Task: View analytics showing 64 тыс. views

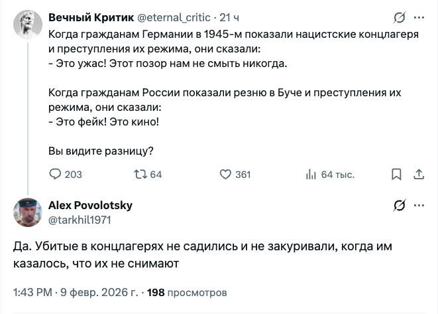Action: click(311, 175)
